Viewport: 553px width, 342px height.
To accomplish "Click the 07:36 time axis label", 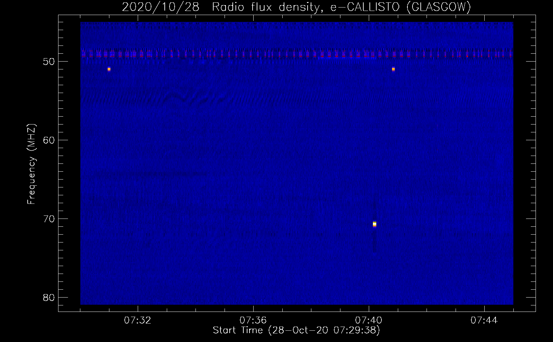I will (253, 320).
